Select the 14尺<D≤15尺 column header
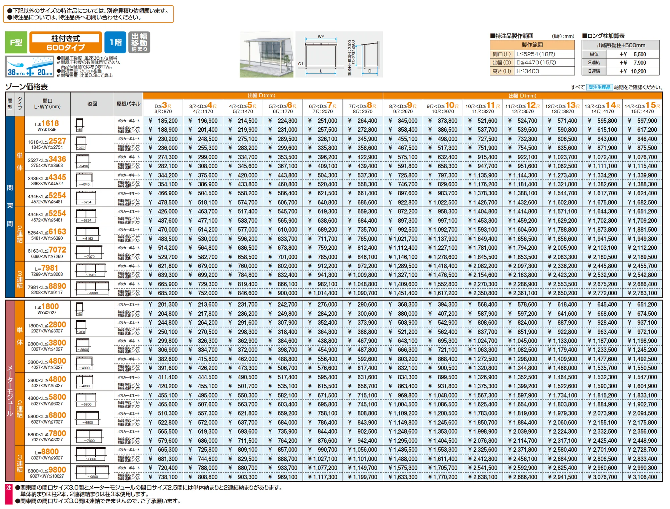This screenshot has height=509, width=670. (x=642, y=108)
